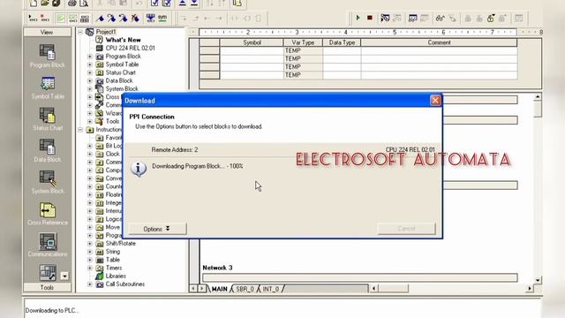Image resolution: width=565 pixels, height=318 pixels.
Task: Click the Single Read glasses icon
Action: tap(440, 18)
